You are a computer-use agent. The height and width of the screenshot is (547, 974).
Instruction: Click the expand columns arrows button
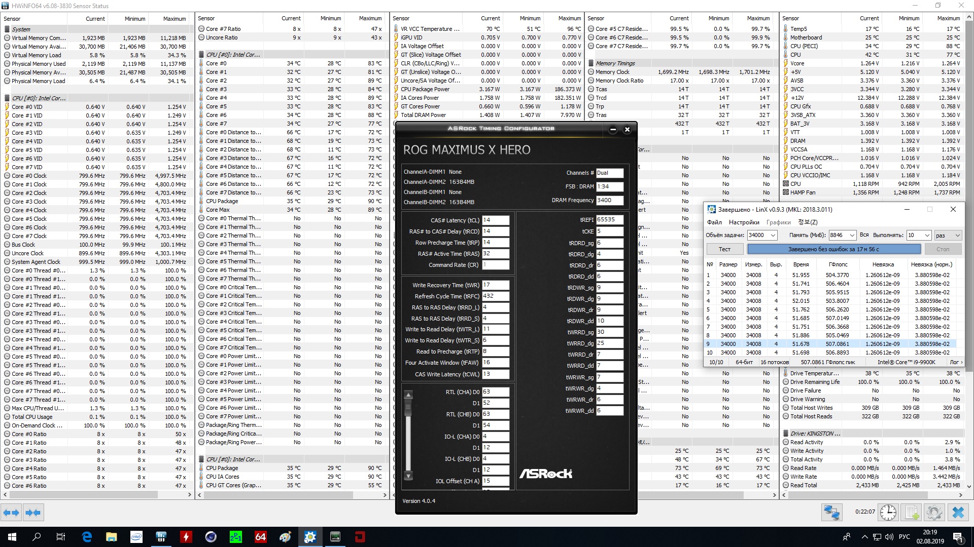(11, 513)
